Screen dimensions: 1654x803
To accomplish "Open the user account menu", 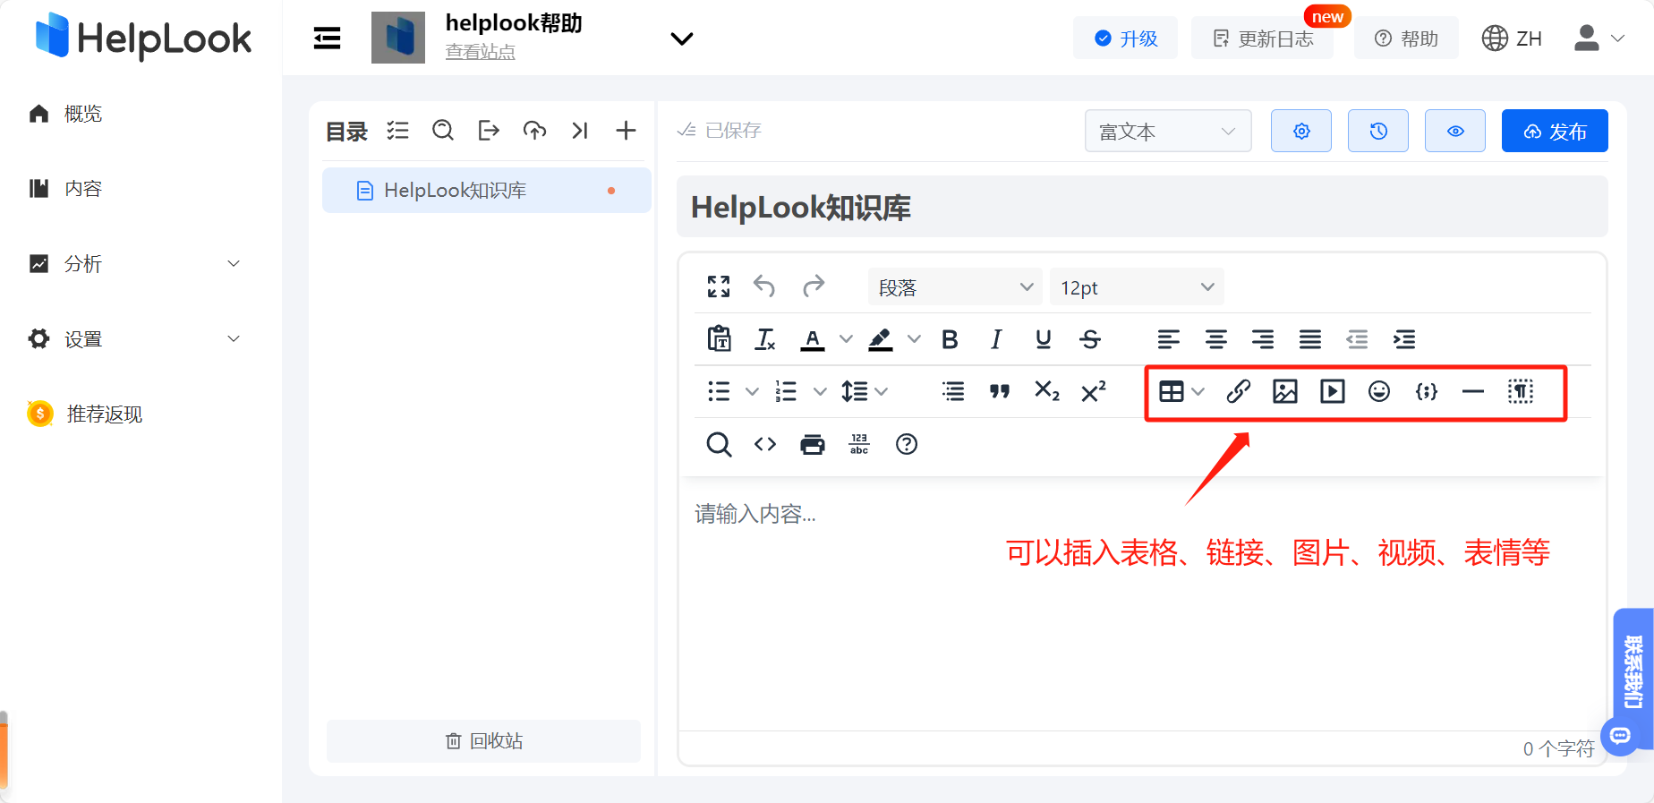I will [1599, 38].
